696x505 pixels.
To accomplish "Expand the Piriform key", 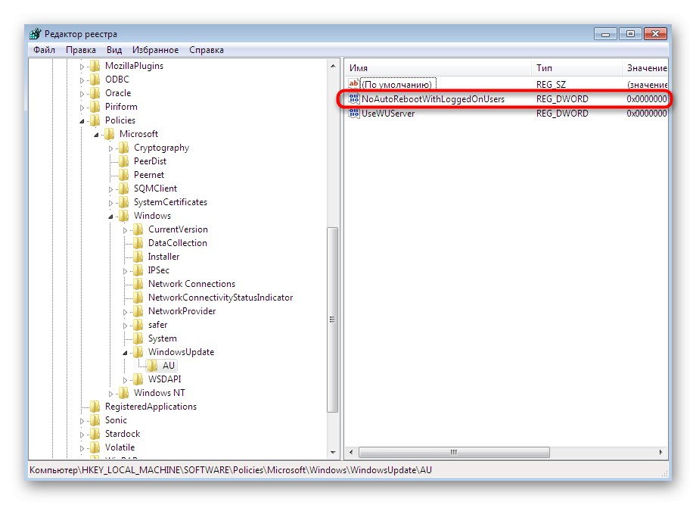I will coord(82,108).
